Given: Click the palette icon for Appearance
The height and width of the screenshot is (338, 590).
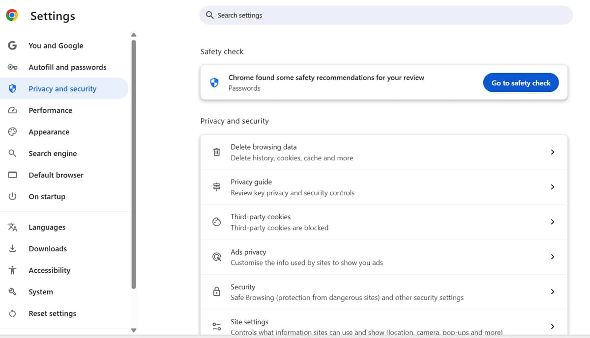Looking at the screenshot, I should (x=13, y=132).
